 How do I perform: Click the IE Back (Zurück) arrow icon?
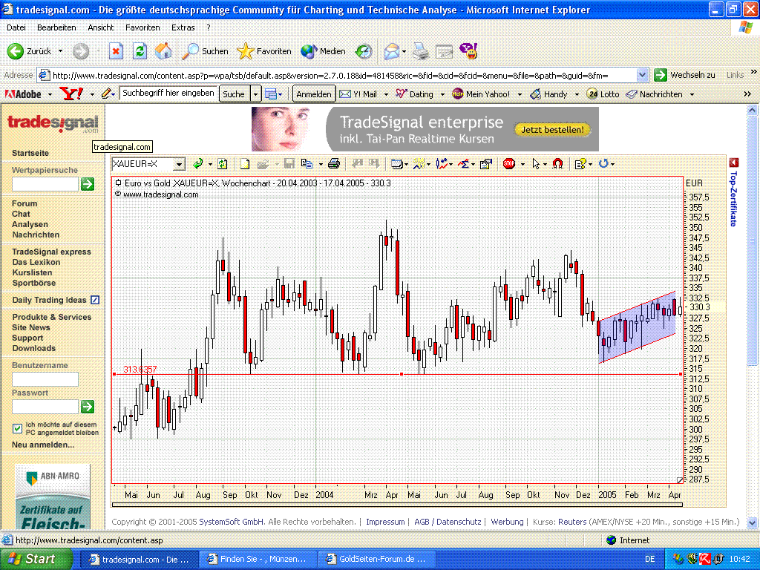15,51
